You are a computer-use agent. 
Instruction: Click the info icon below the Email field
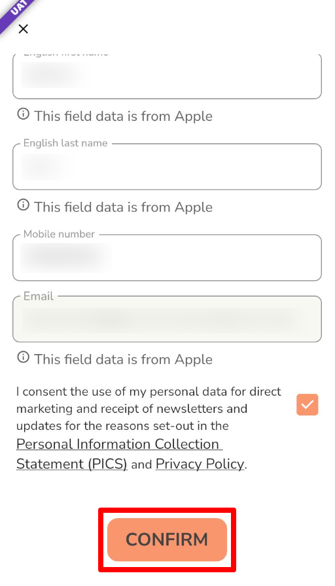(x=23, y=357)
